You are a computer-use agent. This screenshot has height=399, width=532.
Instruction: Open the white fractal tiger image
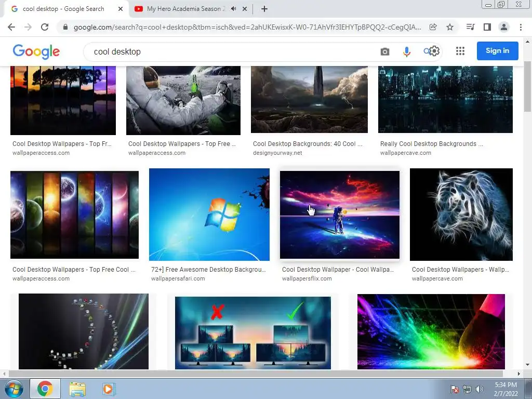tap(461, 215)
